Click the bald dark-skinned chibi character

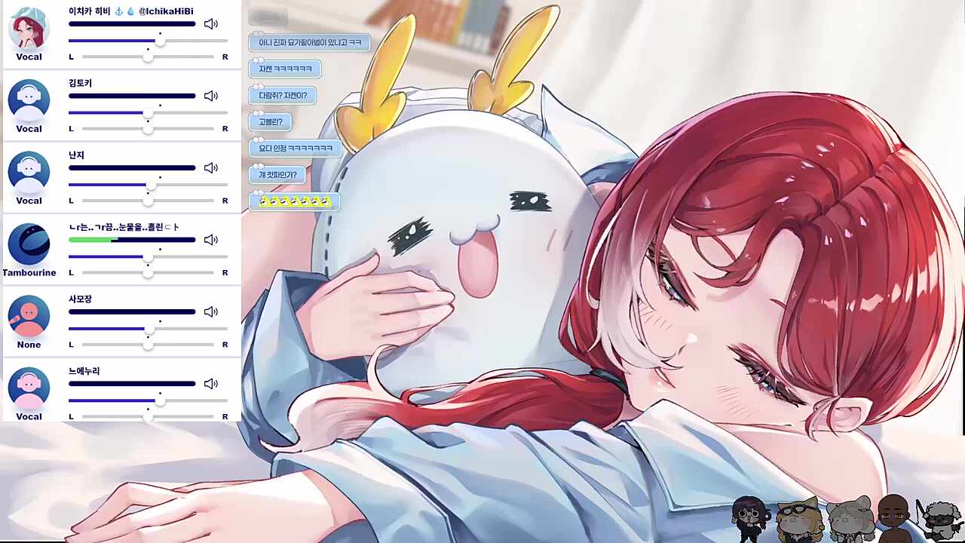pyautogui.click(x=893, y=518)
